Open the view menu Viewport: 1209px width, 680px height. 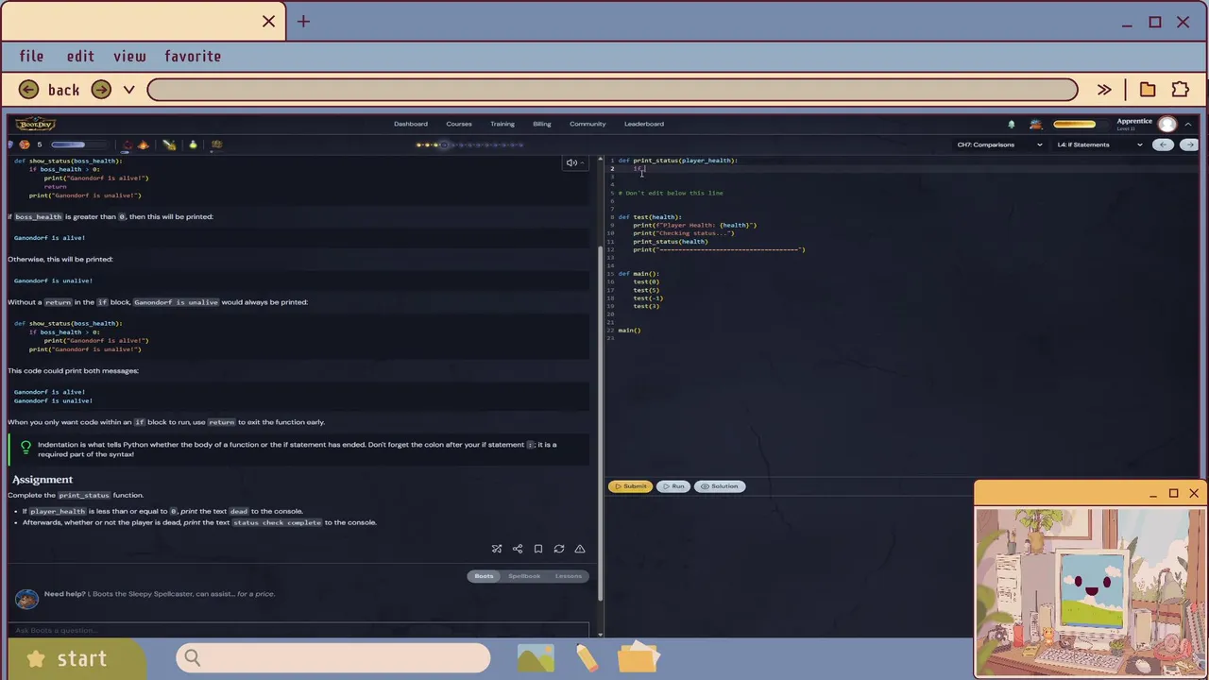click(130, 57)
